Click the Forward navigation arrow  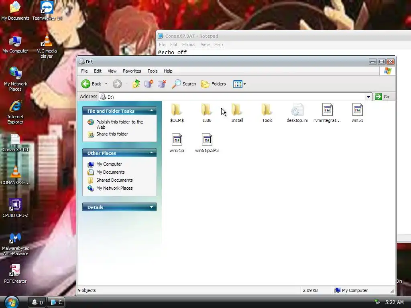(x=117, y=84)
